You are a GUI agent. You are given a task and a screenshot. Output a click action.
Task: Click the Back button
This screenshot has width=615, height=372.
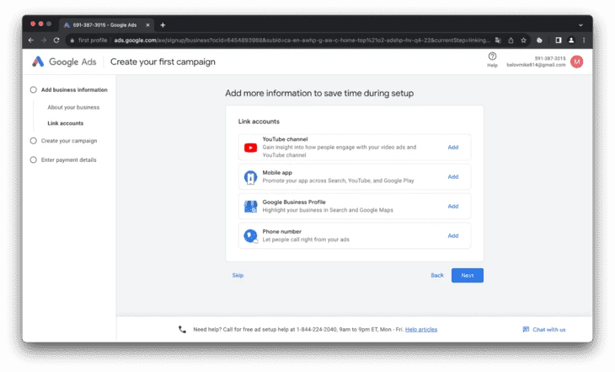click(x=437, y=275)
